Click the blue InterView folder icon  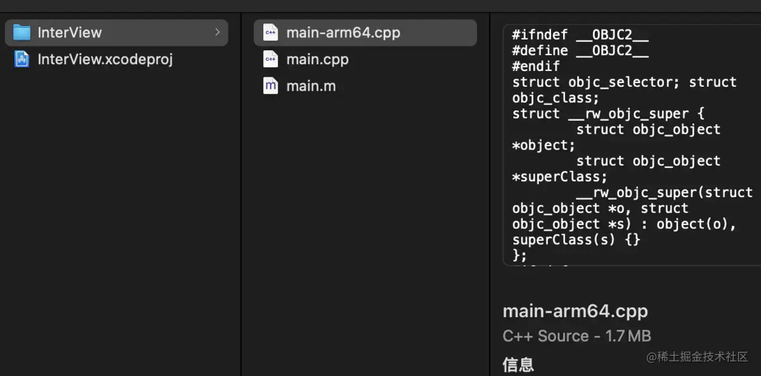click(x=22, y=32)
